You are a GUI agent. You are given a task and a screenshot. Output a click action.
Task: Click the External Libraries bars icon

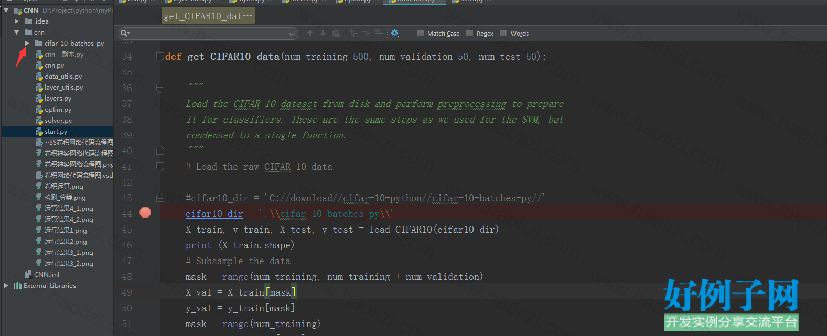click(x=18, y=286)
